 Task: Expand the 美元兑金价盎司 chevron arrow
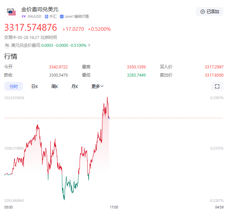click(89, 45)
